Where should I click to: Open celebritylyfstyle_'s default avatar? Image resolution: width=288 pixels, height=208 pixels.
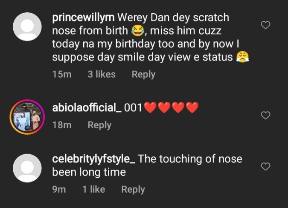[x=27, y=168]
